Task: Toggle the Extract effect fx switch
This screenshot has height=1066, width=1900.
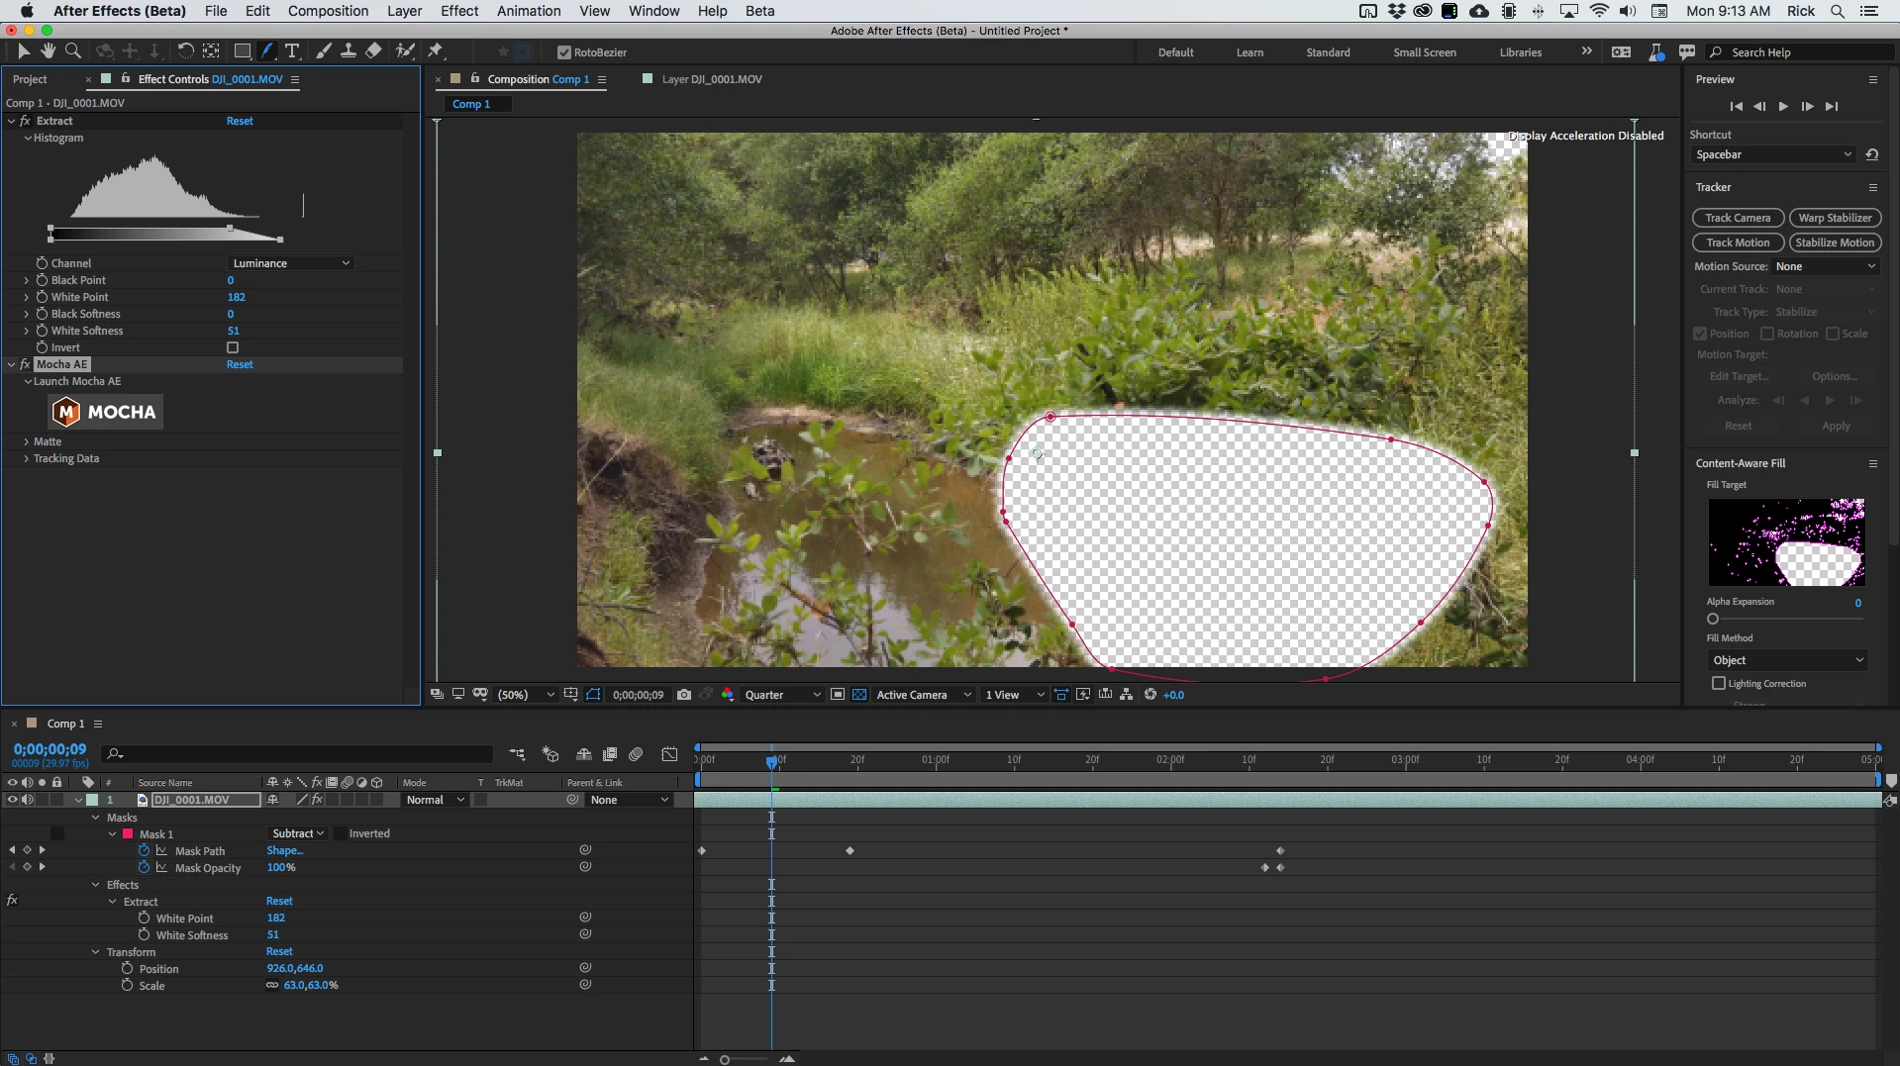Action: click(25, 121)
